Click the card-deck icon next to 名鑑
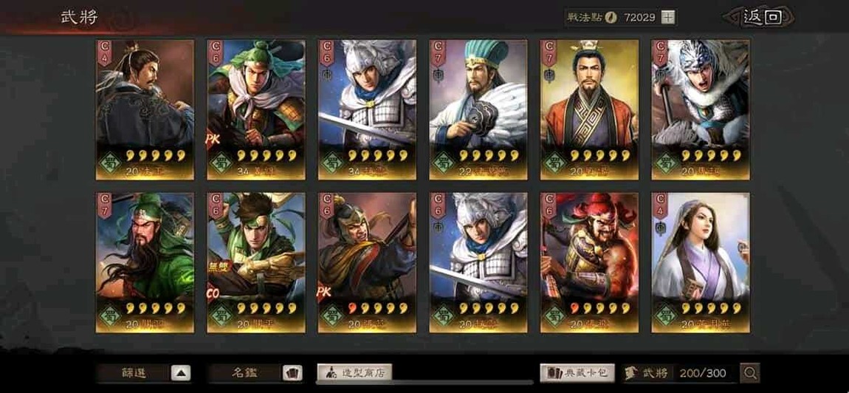849x393 pixels. click(x=292, y=373)
